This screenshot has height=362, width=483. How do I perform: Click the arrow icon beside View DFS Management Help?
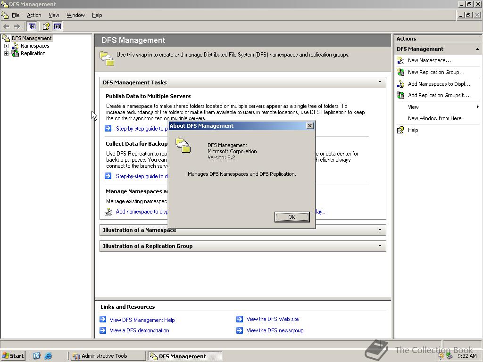tap(103, 320)
